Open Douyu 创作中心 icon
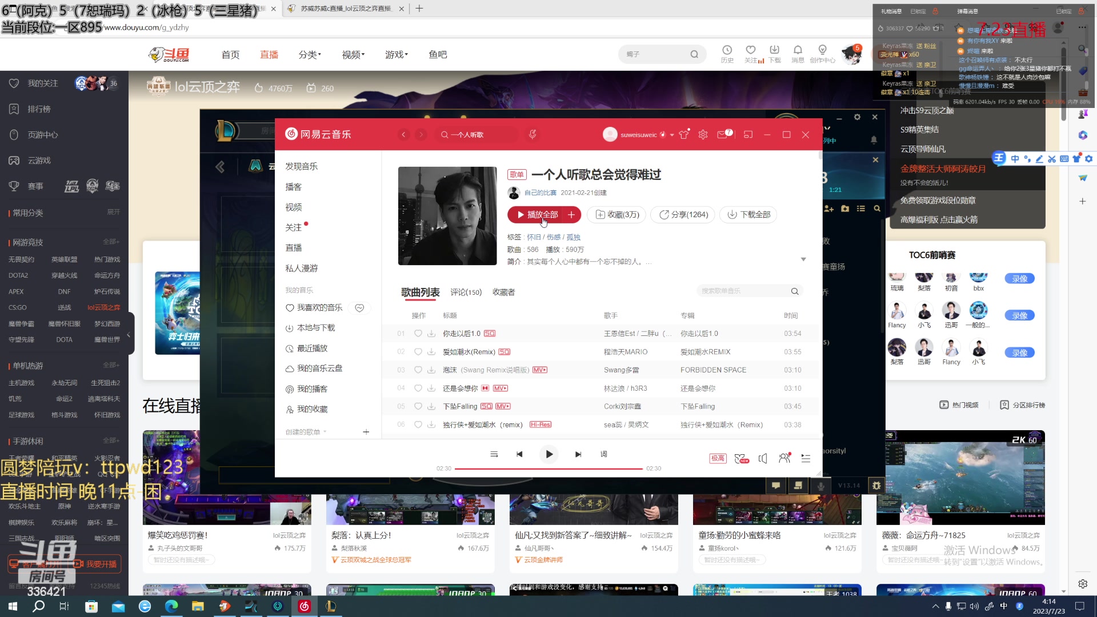This screenshot has height=617, width=1097. click(822, 54)
